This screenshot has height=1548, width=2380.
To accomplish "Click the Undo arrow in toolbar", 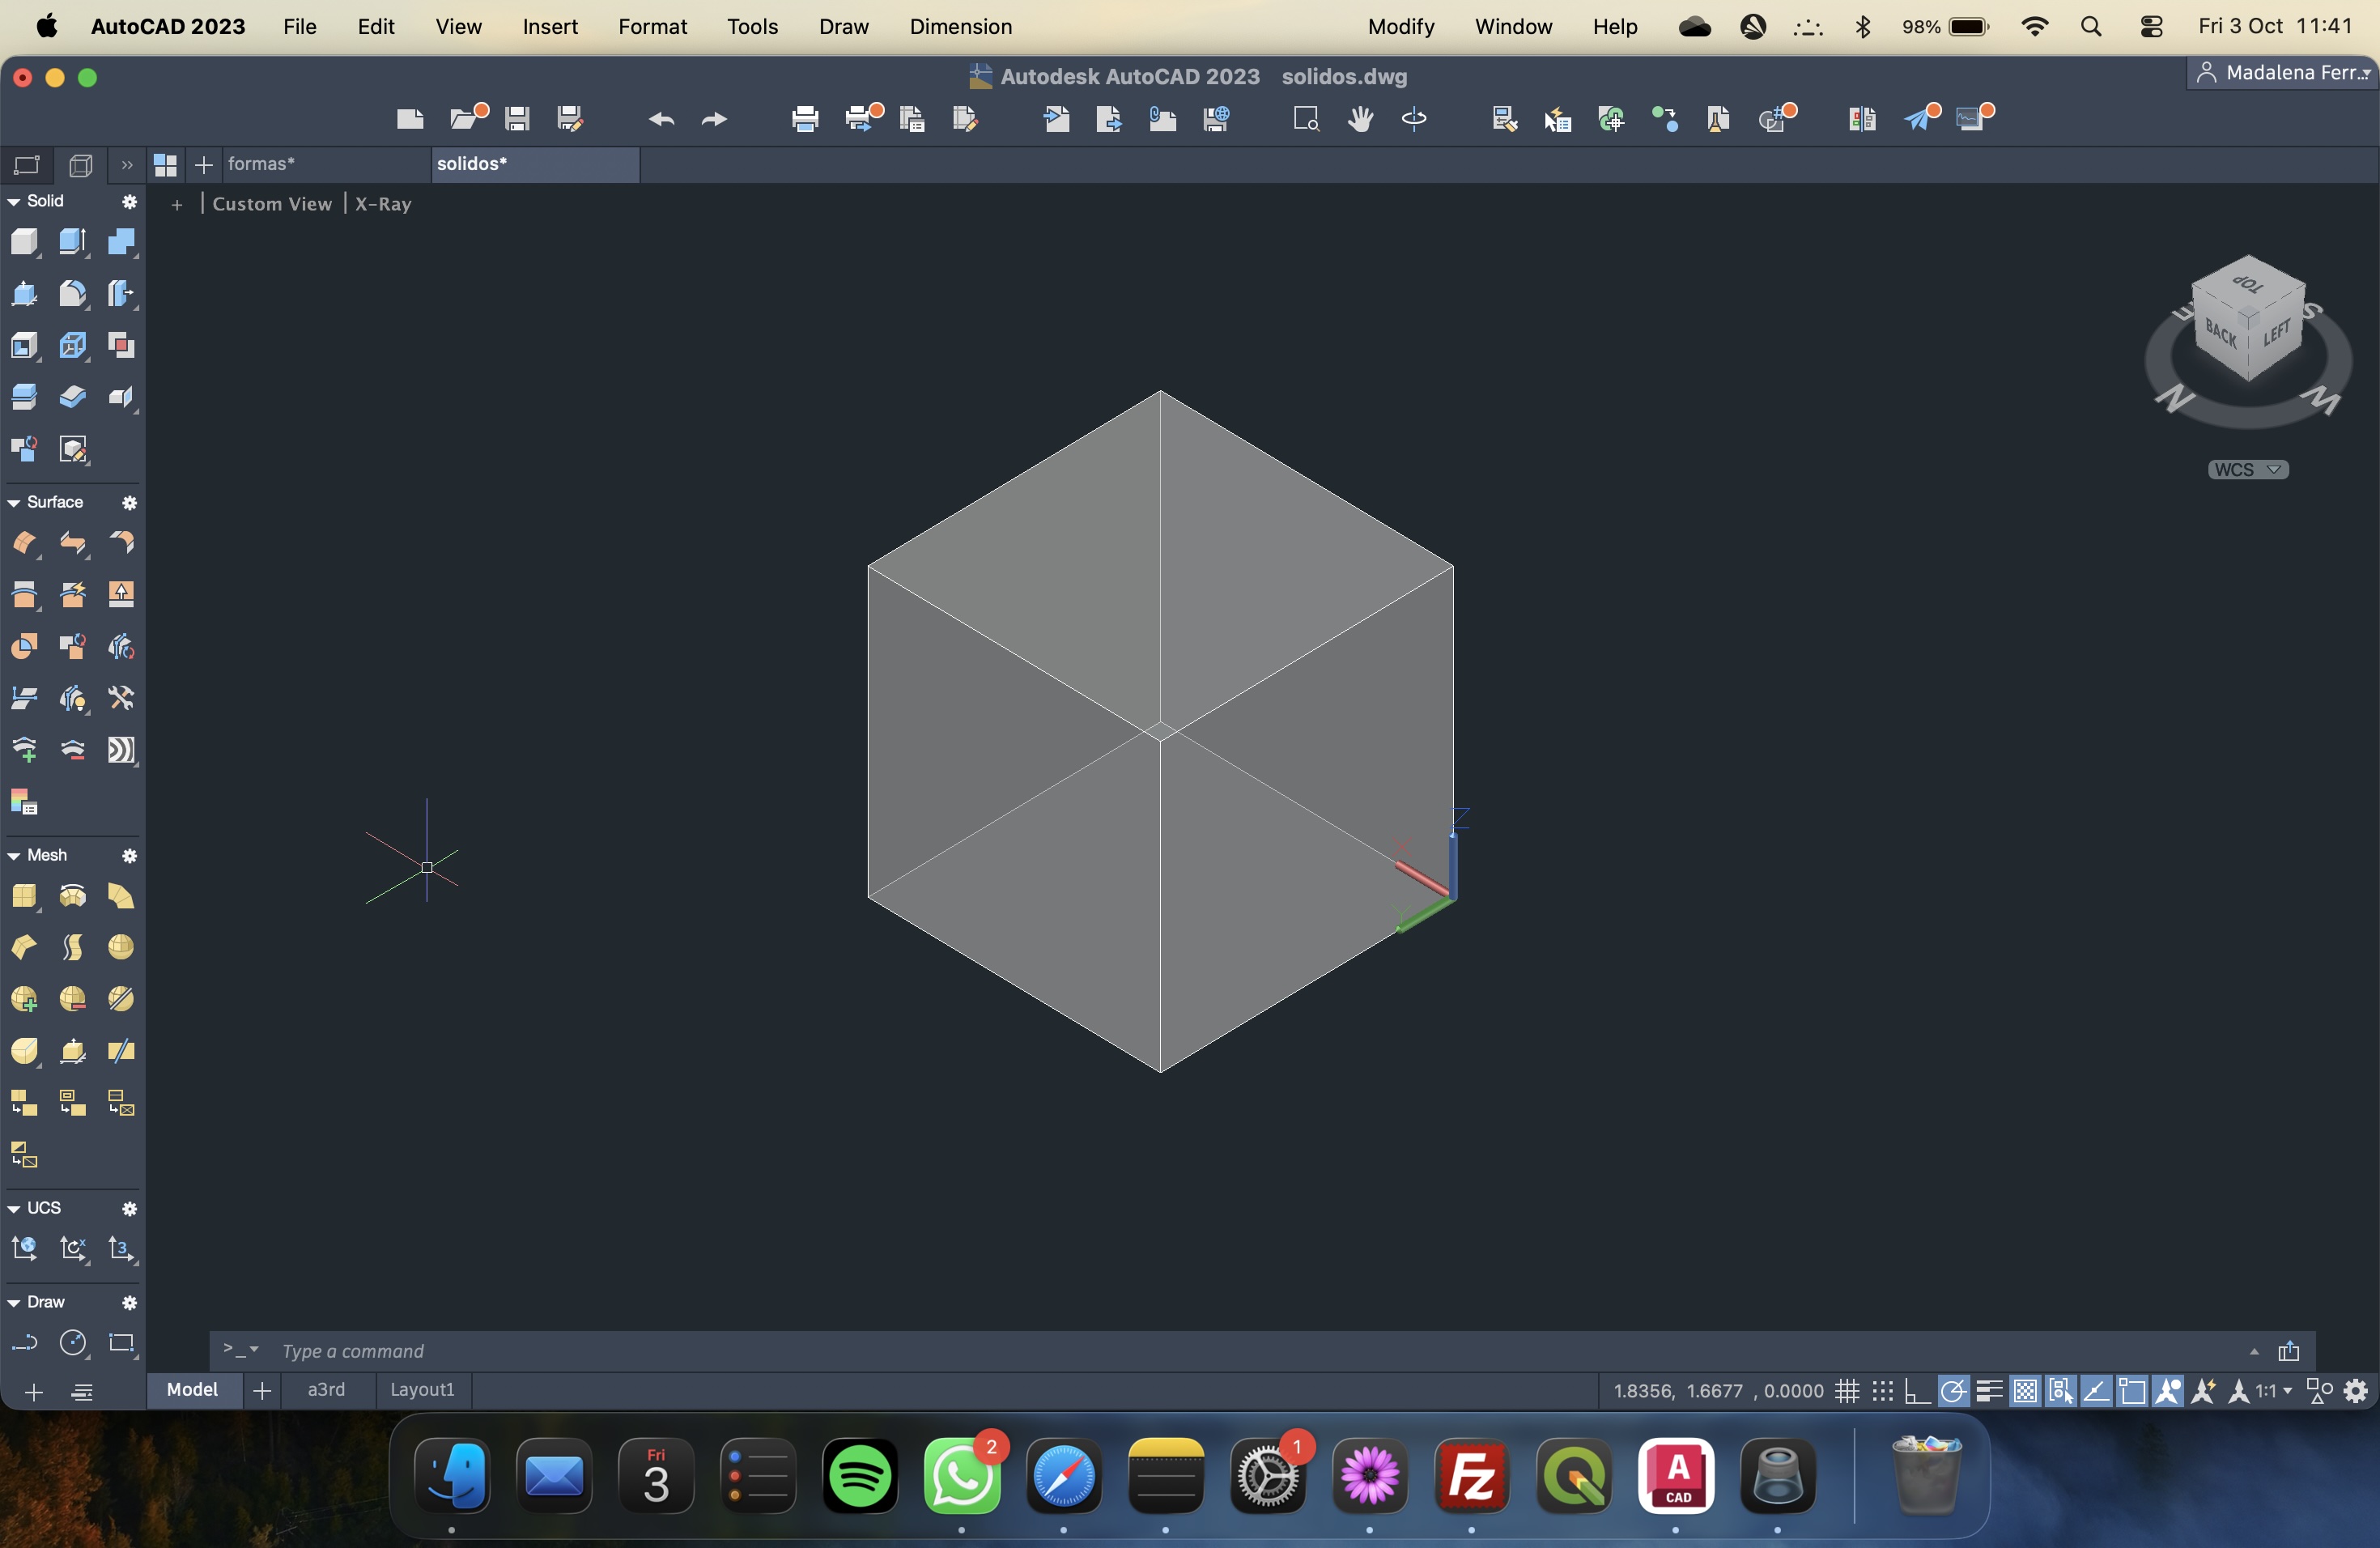I will 661,119.
